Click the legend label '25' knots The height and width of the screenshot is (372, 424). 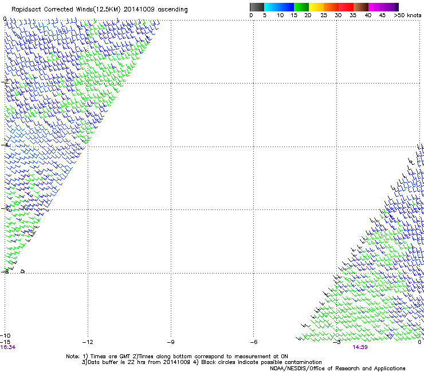(324, 15)
